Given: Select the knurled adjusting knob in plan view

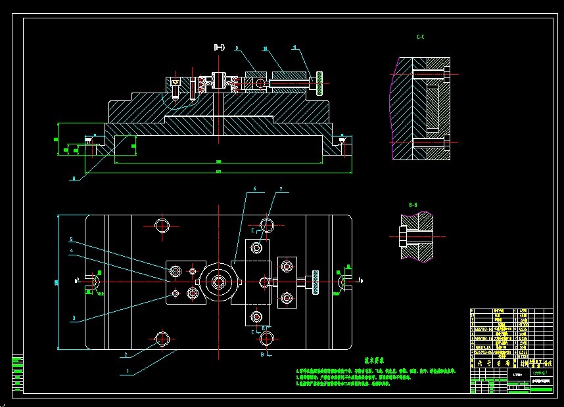Looking at the screenshot, I should [x=316, y=282].
